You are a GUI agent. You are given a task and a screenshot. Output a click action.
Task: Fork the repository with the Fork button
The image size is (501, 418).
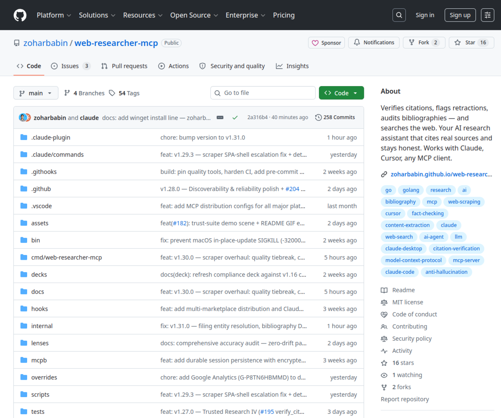point(424,42)
